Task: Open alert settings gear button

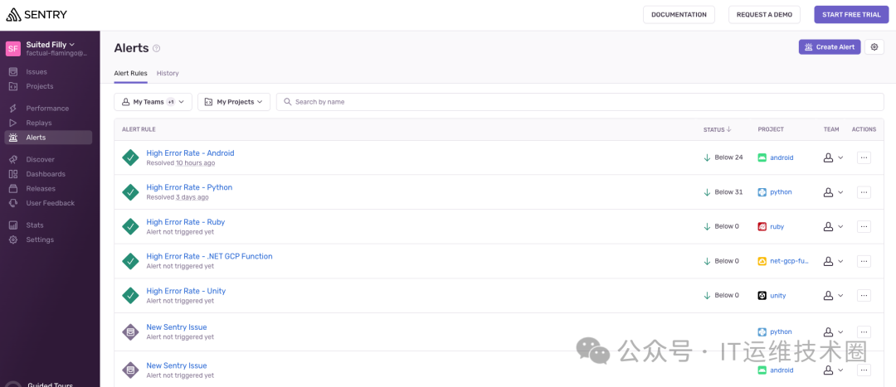Action: tap(874, 46)
